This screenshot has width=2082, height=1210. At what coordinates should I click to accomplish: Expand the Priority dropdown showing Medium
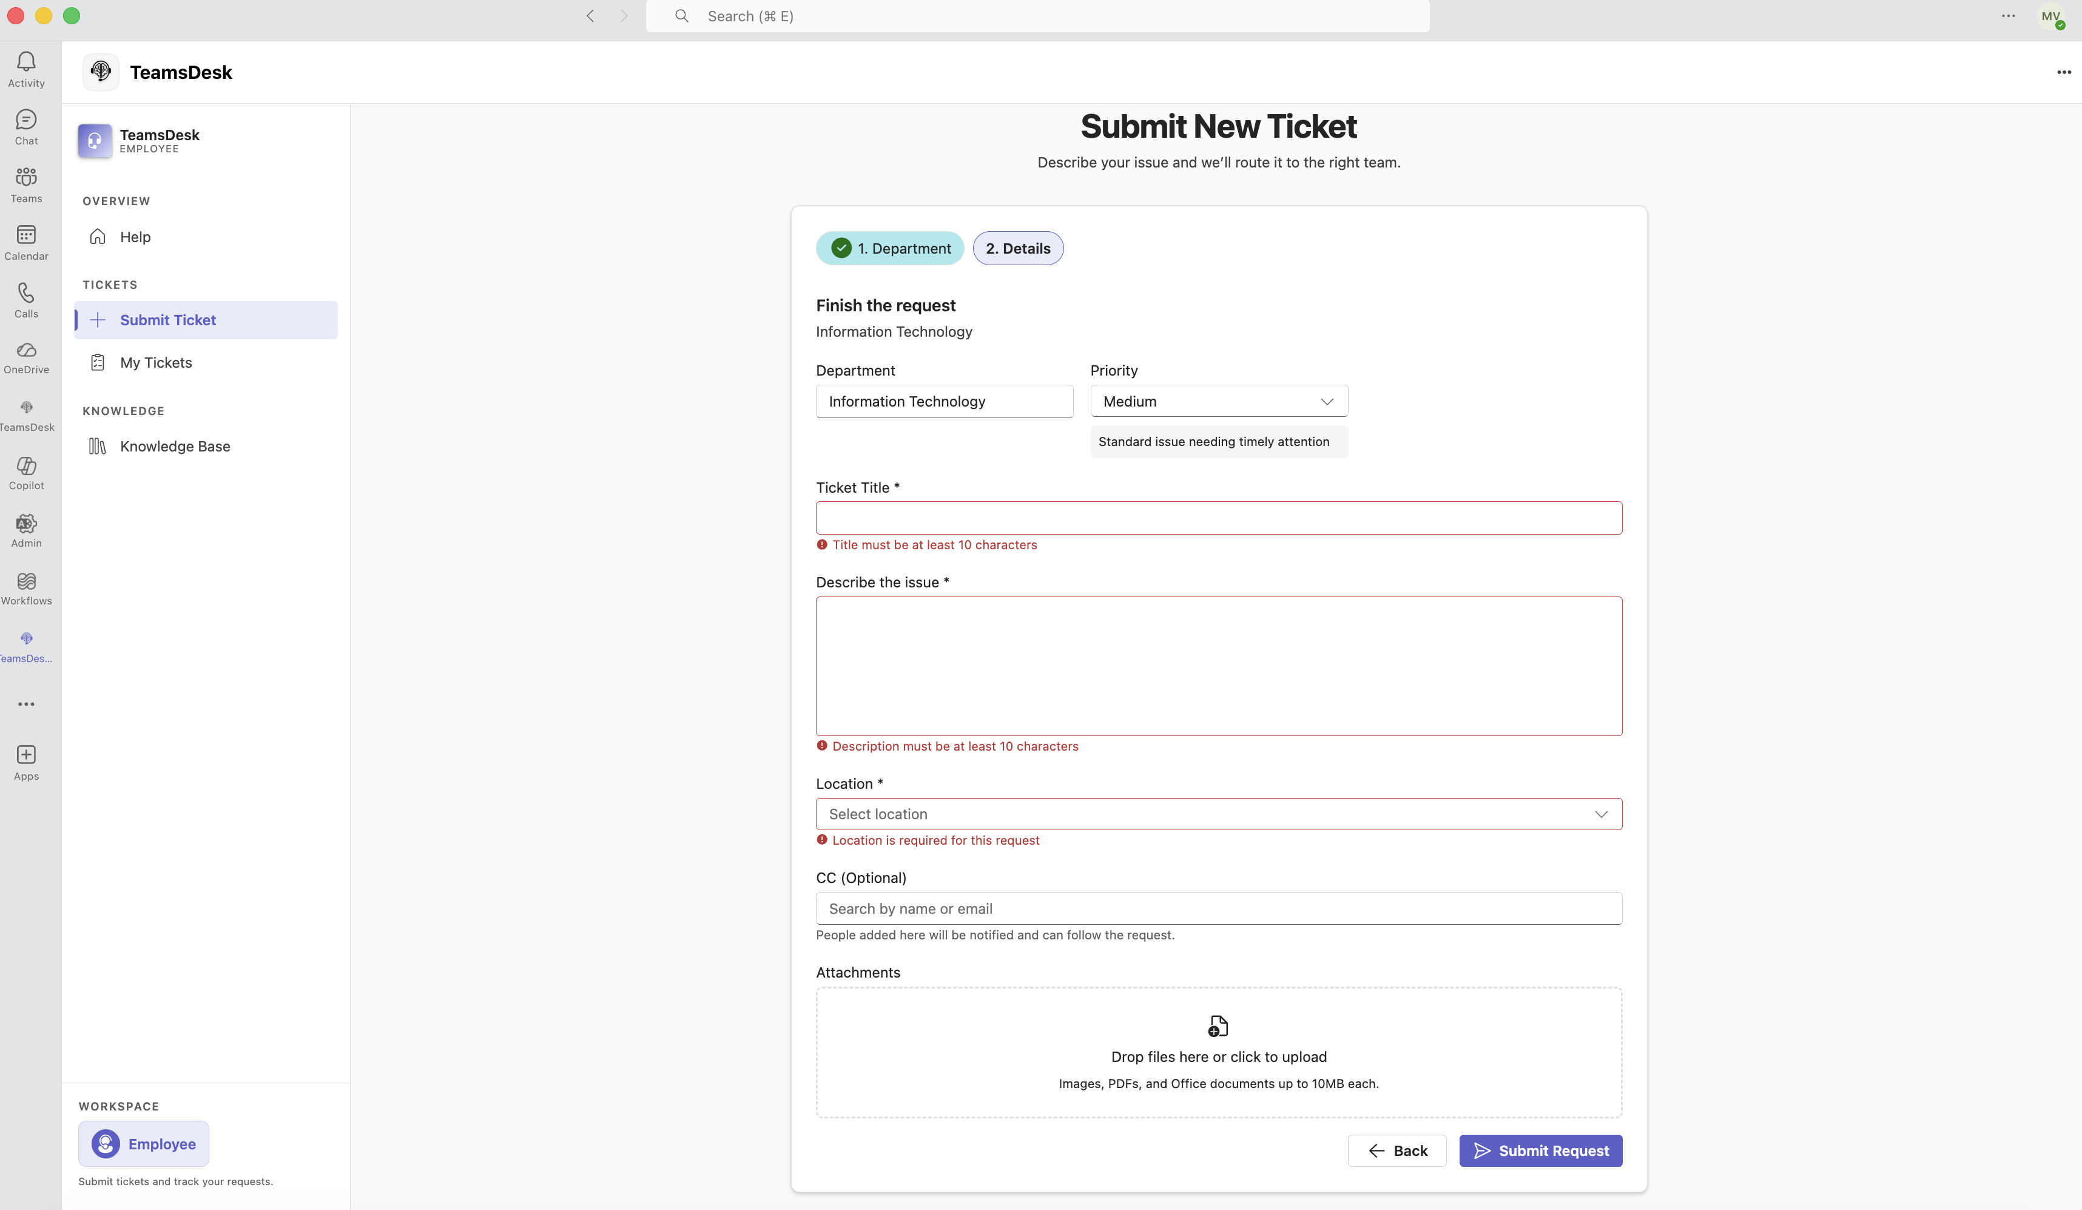pyautogui.click(x=1219, y=401)
